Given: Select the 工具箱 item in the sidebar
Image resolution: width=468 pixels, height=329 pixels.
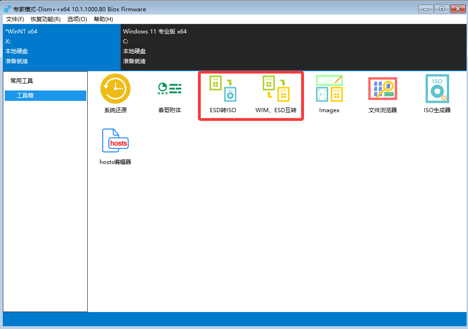Looking at the screenshot, I should point(45,96).
